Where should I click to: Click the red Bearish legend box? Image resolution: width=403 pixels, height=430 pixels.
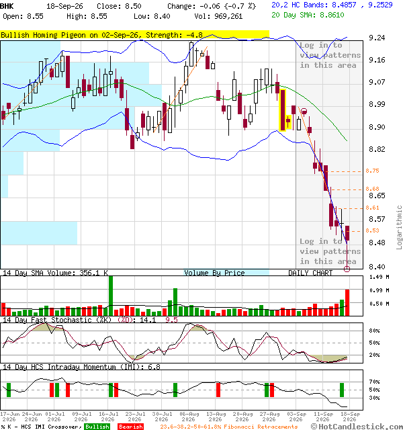(x=130, y=427)
